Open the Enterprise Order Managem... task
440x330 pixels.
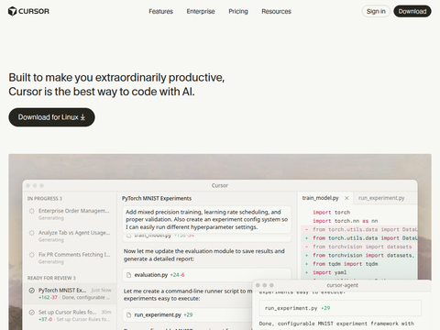click(x=69, y=214)
